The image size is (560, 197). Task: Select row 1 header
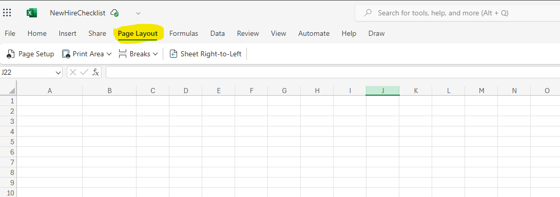8,101
